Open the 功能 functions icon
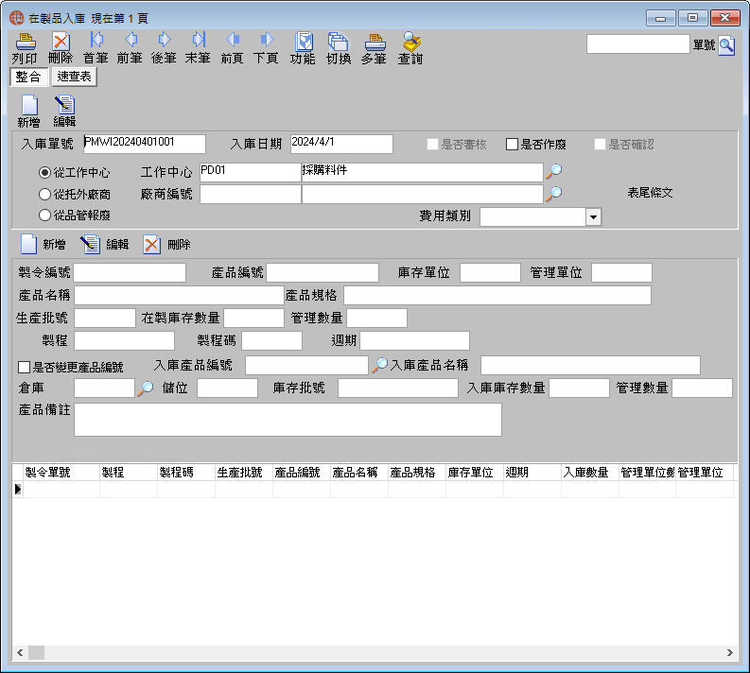This screenshot has width=750, height=673. [304, 42]
